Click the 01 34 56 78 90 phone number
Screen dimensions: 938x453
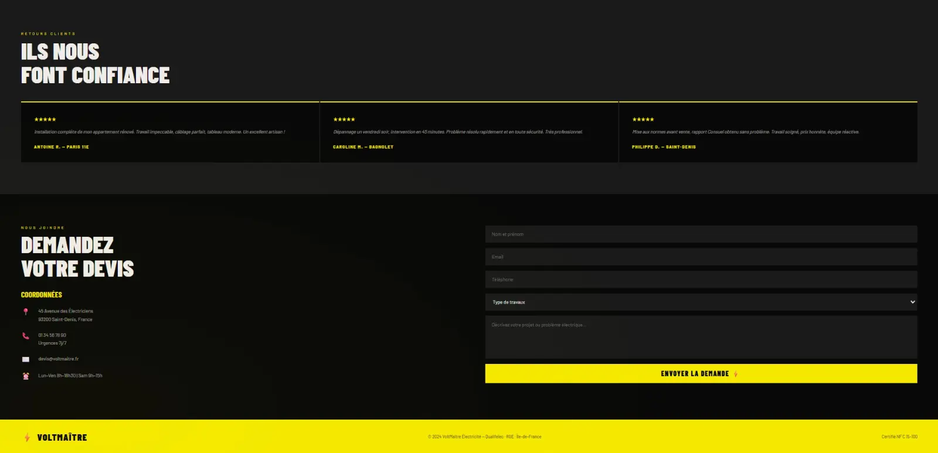pos(52,335)
